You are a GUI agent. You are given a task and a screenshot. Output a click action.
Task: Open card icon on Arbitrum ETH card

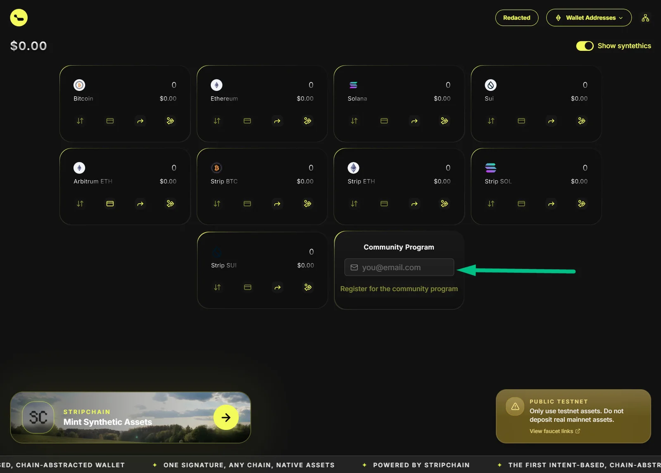110,204
